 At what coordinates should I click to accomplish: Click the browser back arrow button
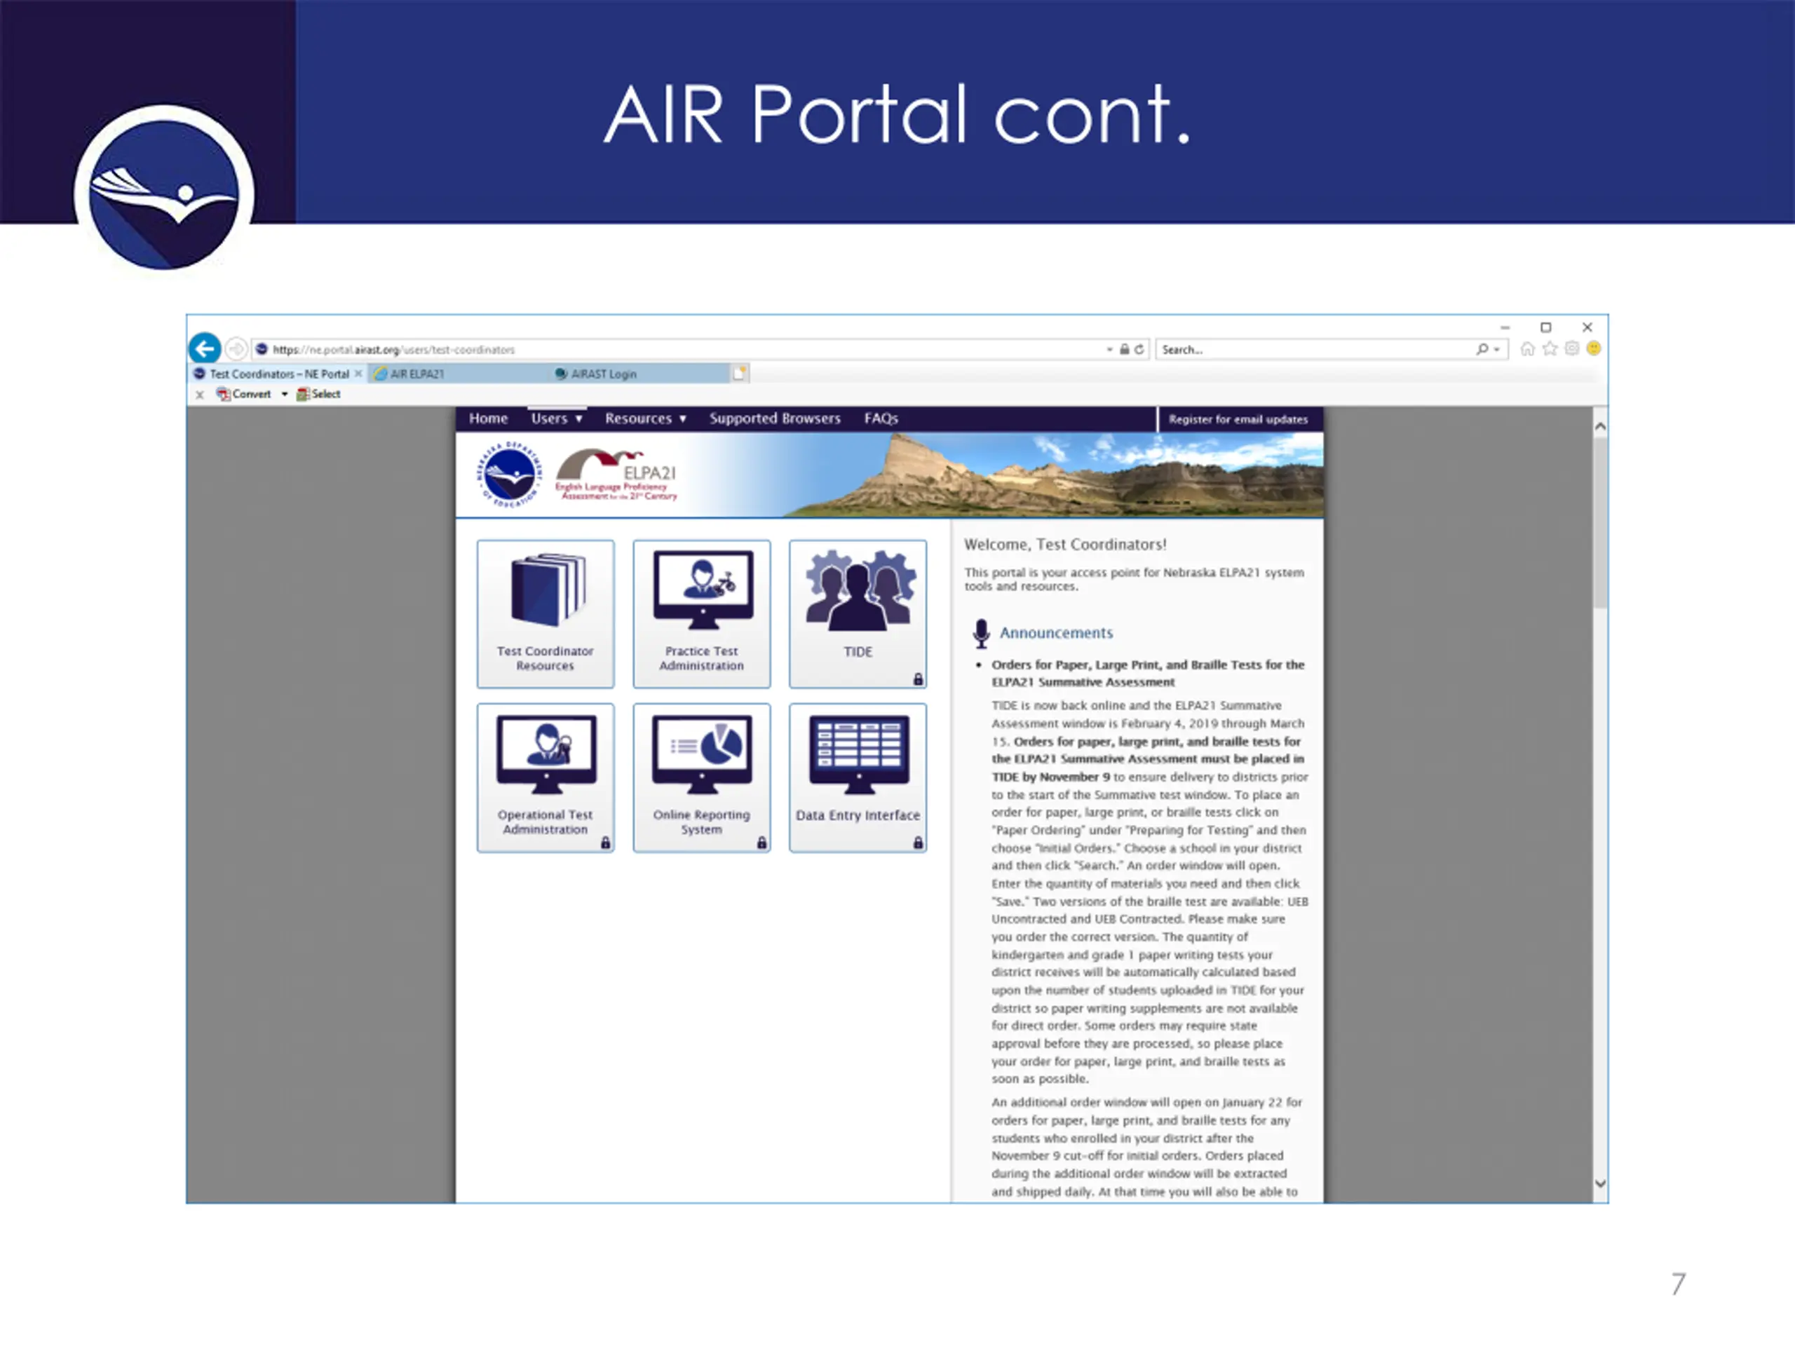tap(205, 349)
